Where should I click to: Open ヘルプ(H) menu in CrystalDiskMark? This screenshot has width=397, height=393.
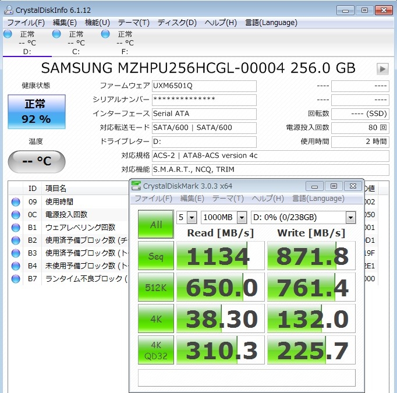point(268,199)
